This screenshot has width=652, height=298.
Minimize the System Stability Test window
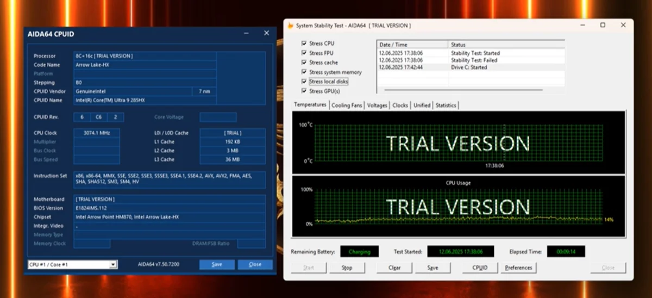(582, 25)
